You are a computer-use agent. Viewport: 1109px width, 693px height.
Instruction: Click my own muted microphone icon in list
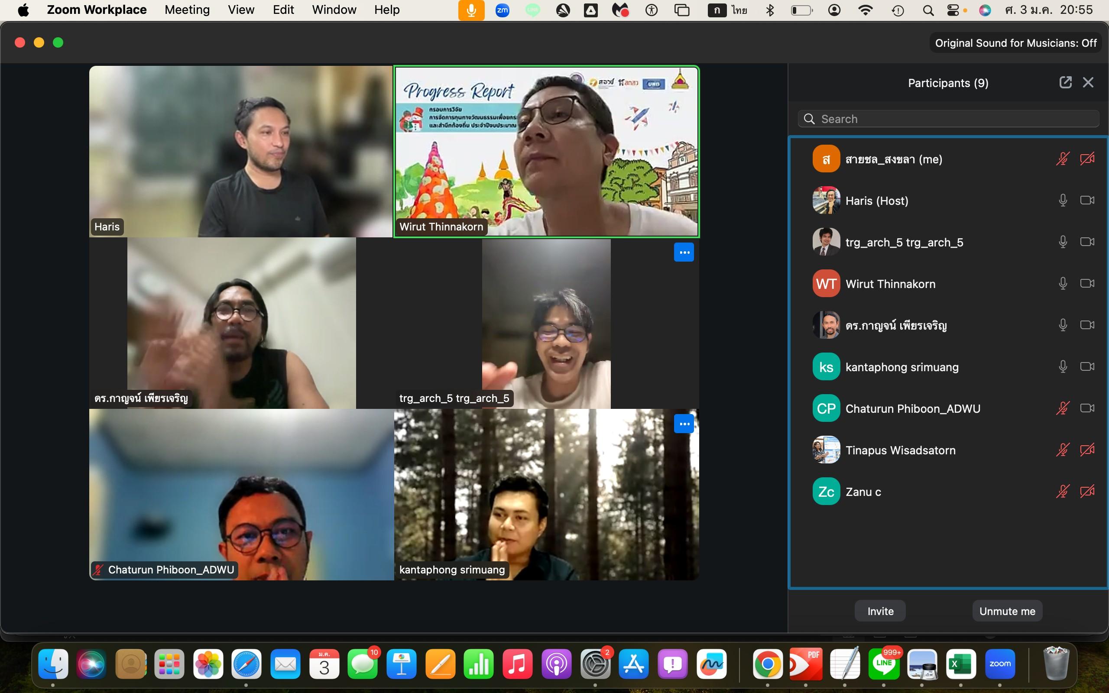tap(1063, 159)
